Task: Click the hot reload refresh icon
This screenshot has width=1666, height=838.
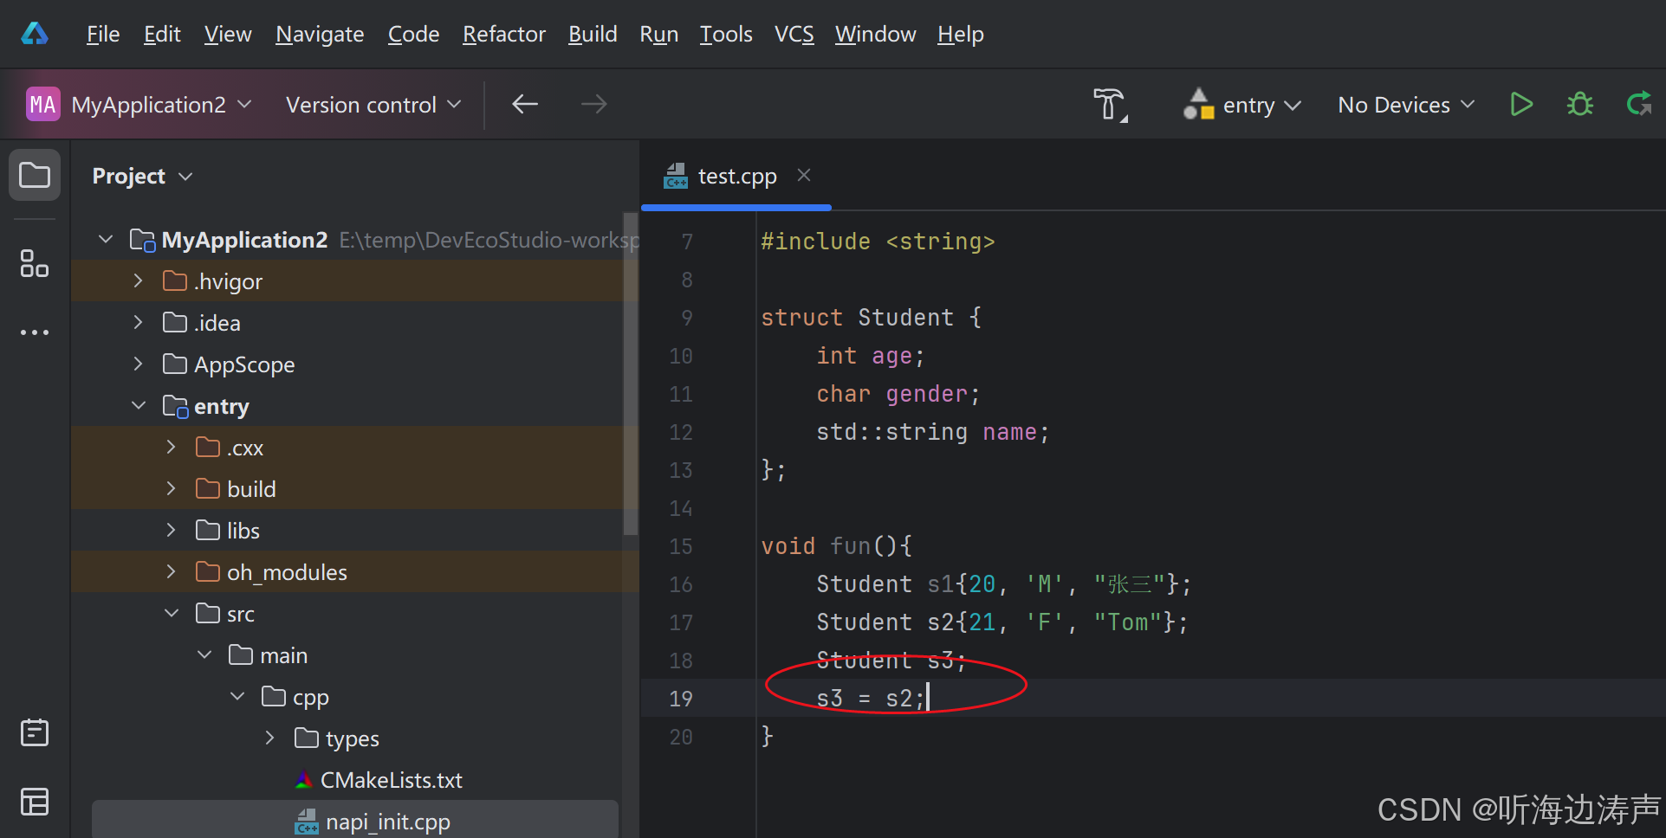Action: (1639, 105)
